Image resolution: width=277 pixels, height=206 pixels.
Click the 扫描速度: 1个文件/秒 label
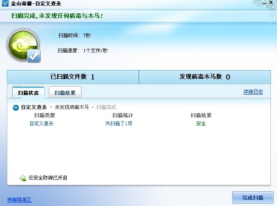click(83, 51)
